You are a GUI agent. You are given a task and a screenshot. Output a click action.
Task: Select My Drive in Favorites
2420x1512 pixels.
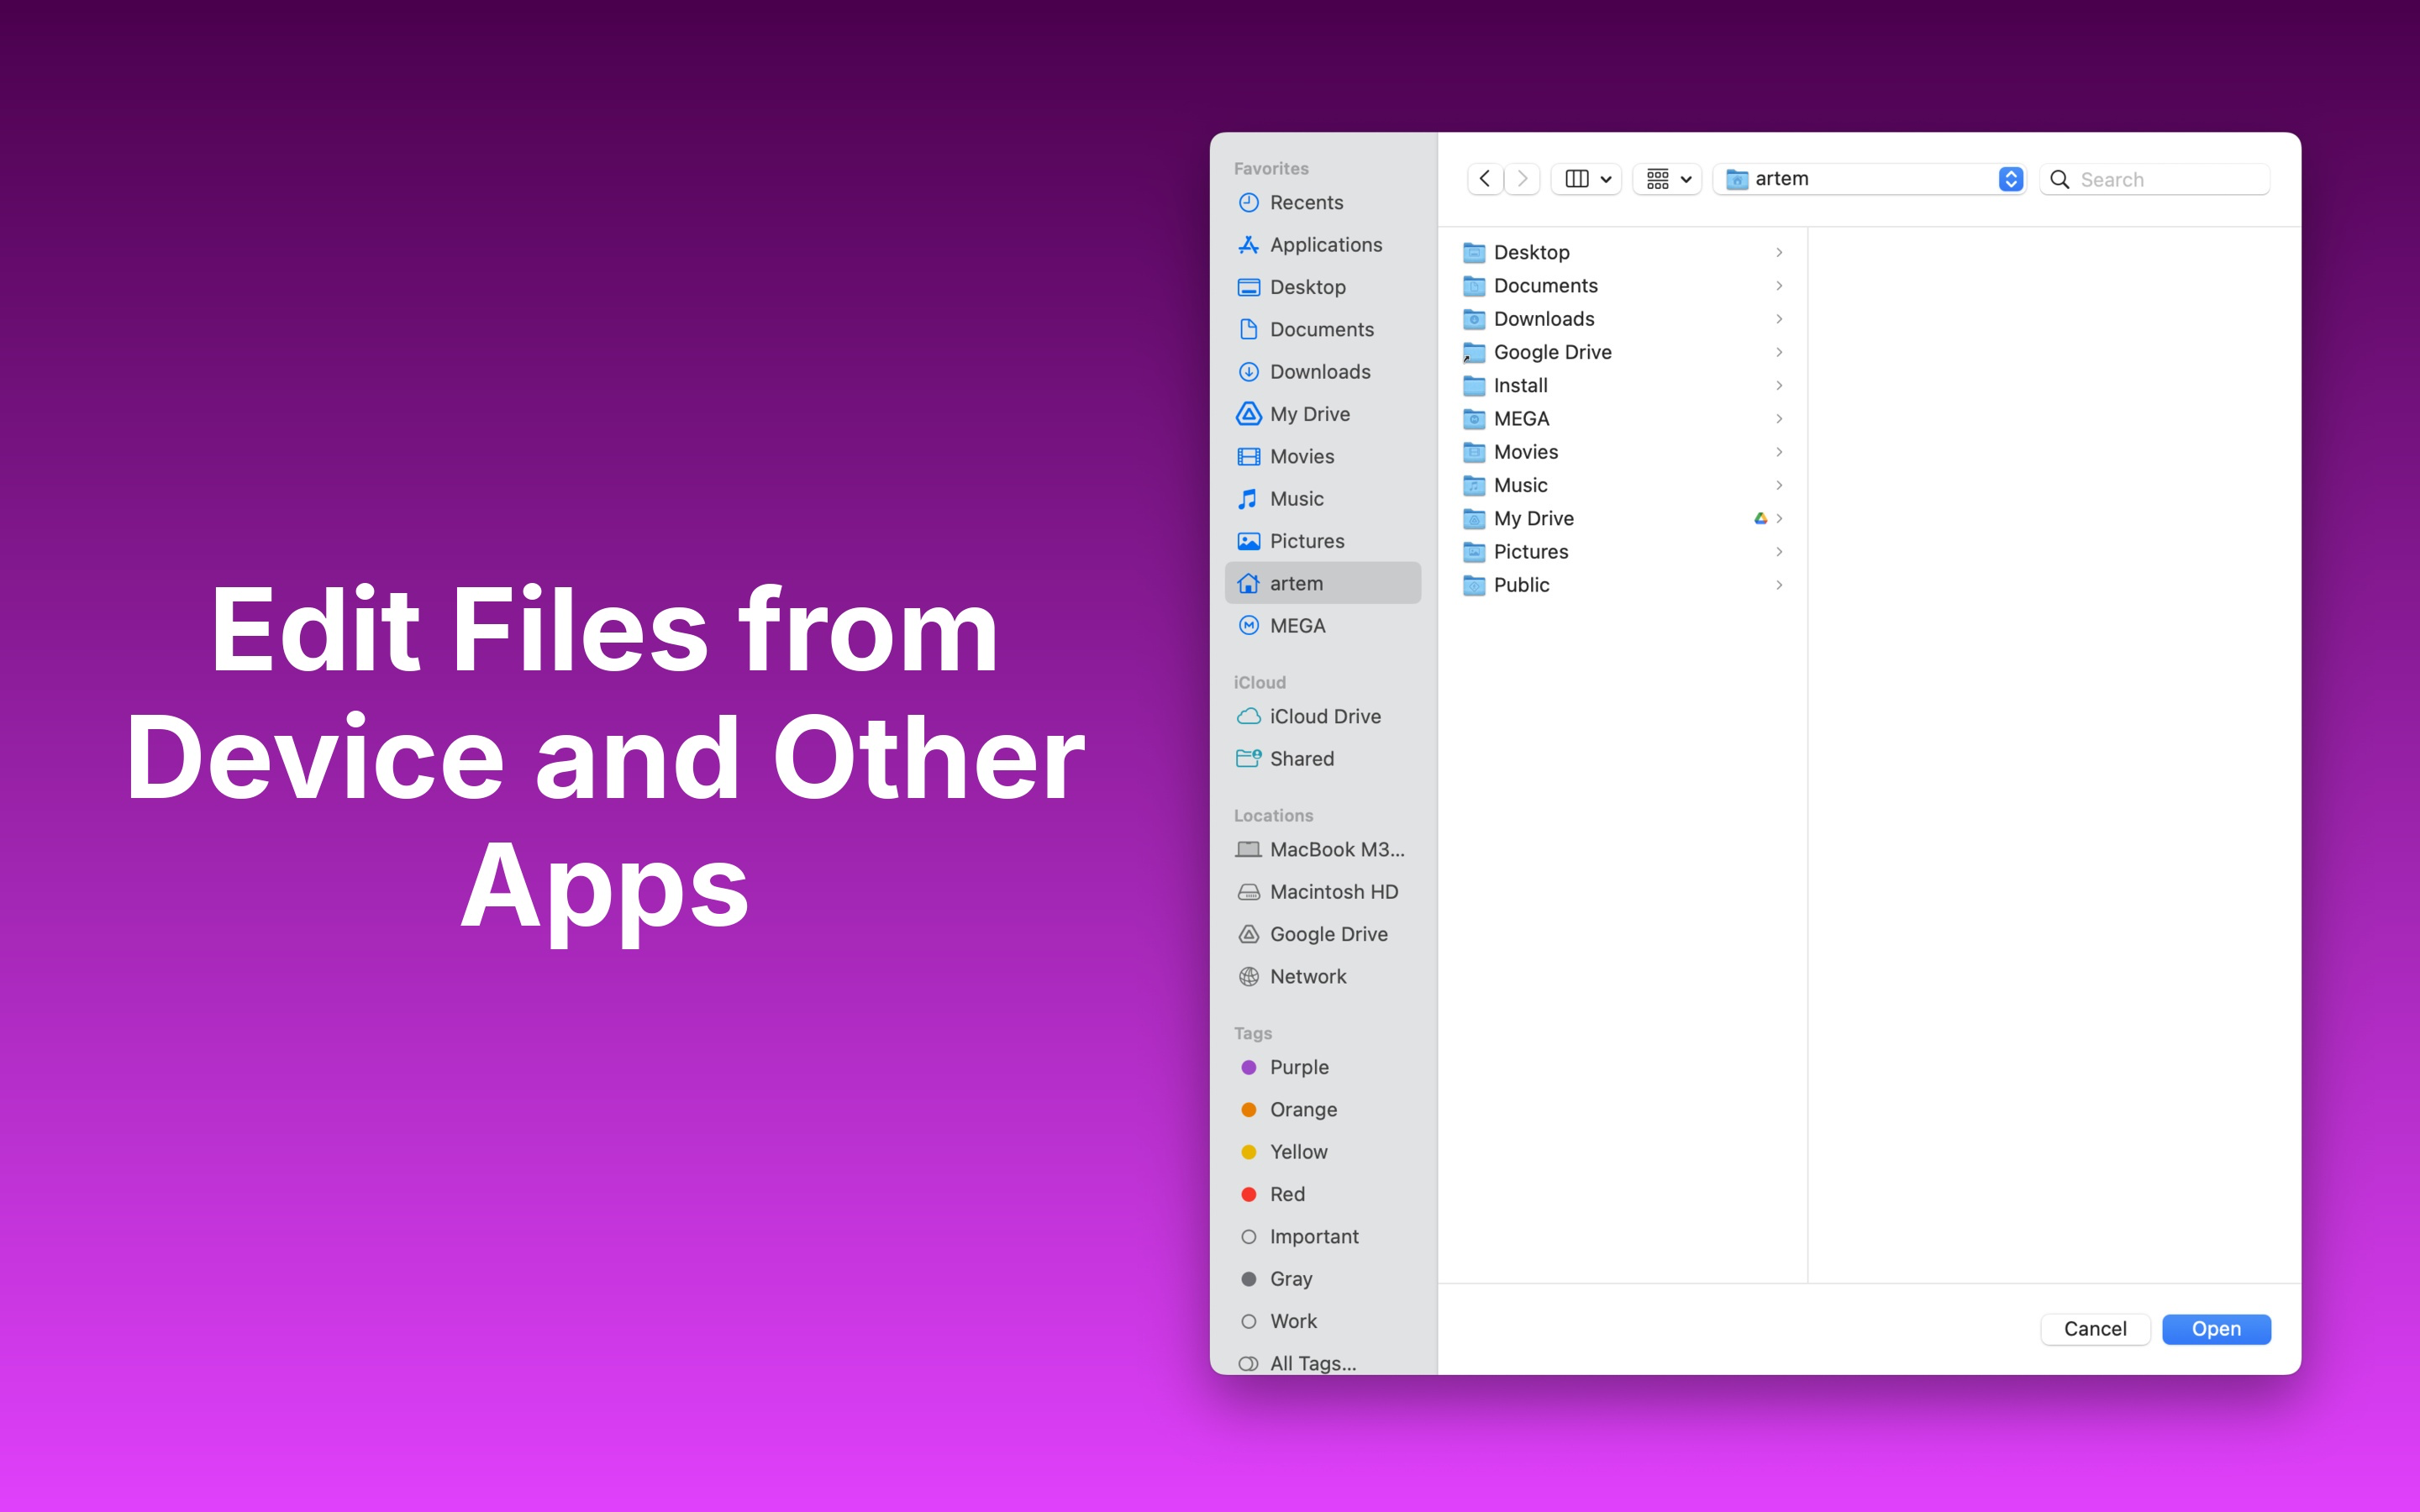coord(1309,414)
